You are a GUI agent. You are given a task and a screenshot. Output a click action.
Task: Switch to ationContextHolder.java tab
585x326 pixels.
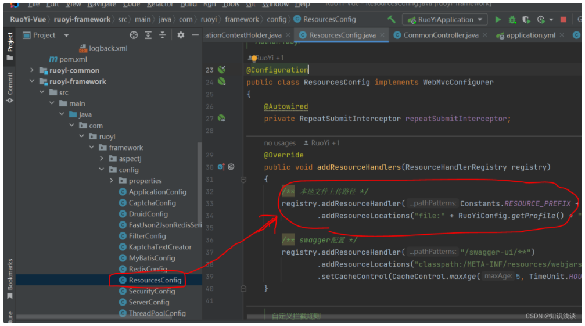tap(243, 35)
